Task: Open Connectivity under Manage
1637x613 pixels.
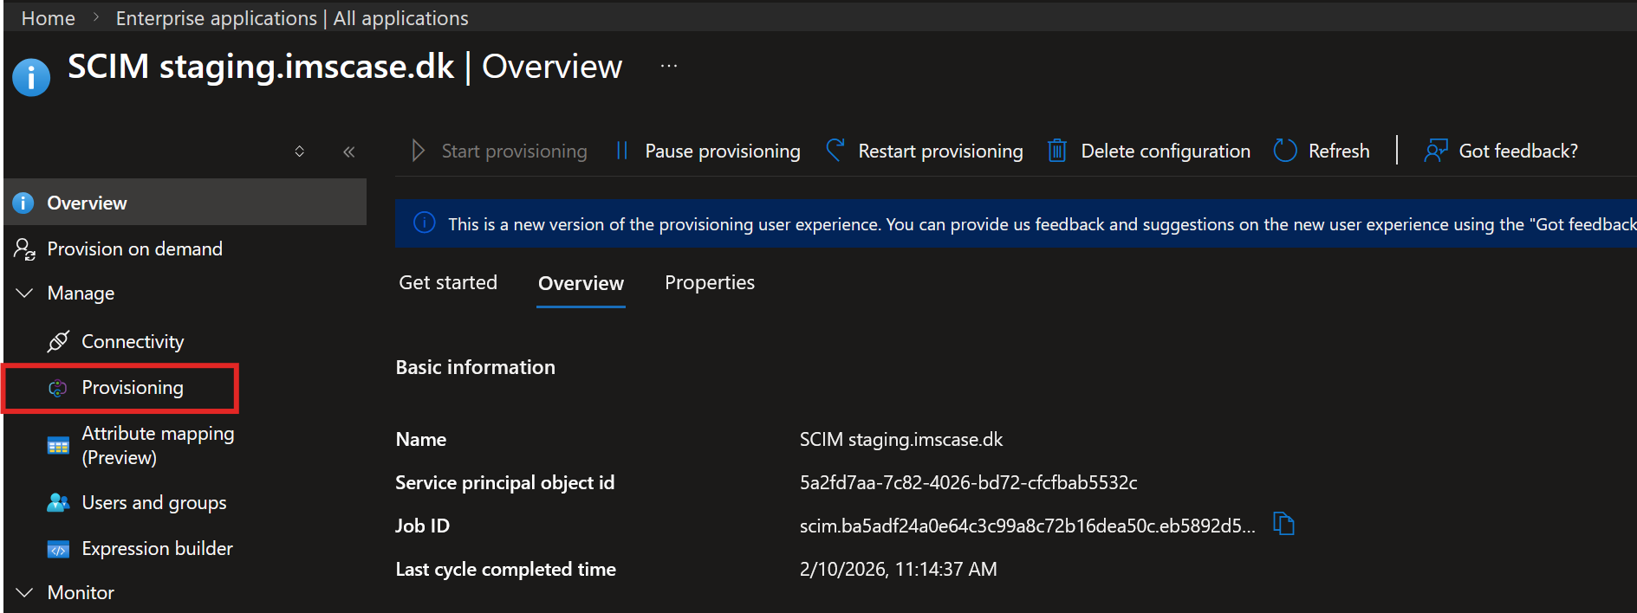Action: tap(133, 342)
